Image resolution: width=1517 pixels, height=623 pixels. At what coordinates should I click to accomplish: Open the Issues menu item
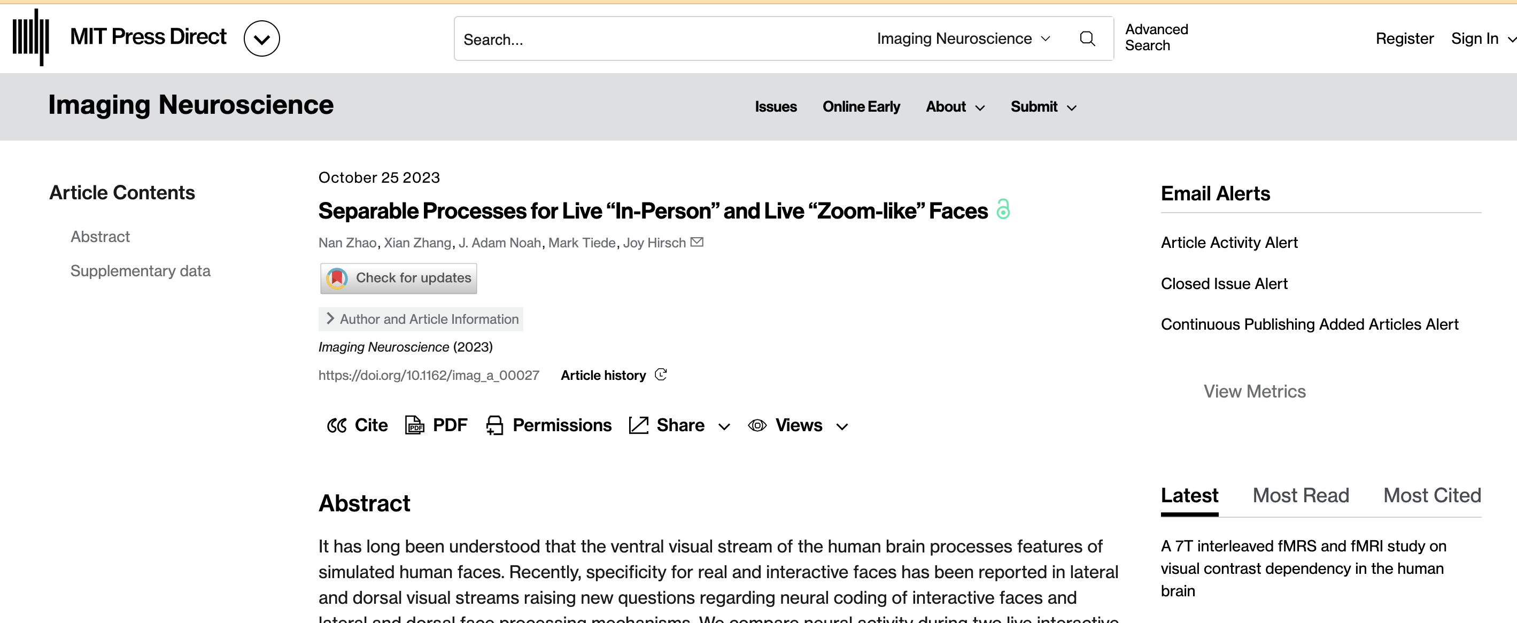coord(776,106)
